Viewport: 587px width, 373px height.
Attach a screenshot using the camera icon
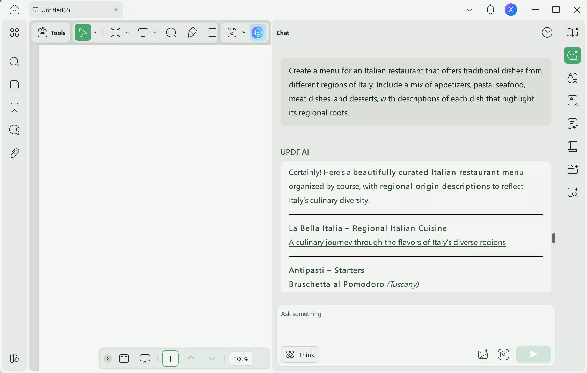point(503,354)
